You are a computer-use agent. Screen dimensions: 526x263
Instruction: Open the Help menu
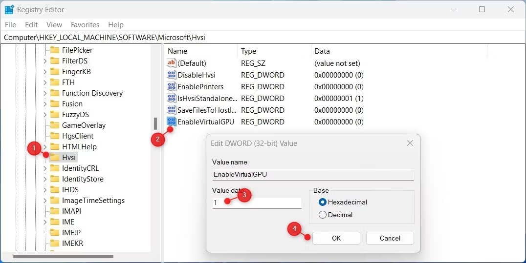pos(116,25)
